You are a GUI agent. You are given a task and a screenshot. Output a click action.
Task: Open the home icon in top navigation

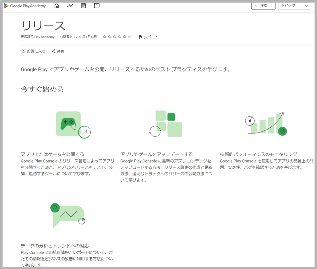pyautogui.click(x=57, y=6)
